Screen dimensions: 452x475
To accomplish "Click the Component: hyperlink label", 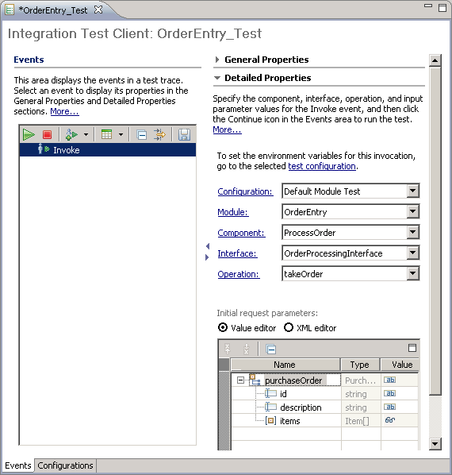I will click(x=241, y=233).
